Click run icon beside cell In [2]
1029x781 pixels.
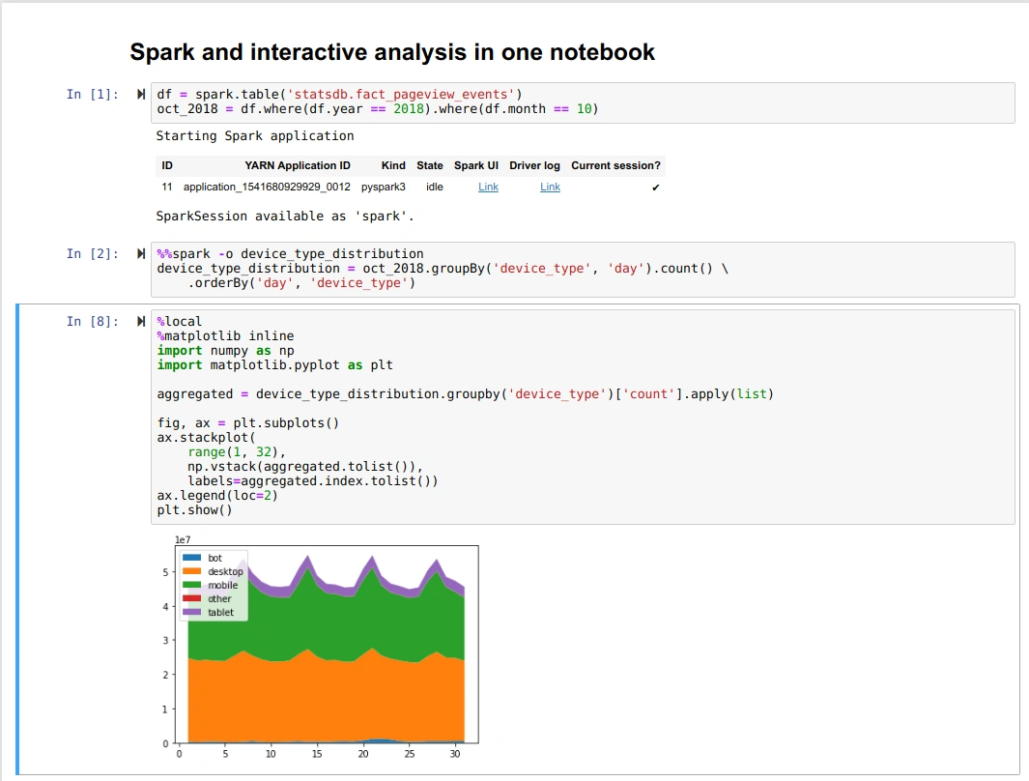click(x=140, y=254)
